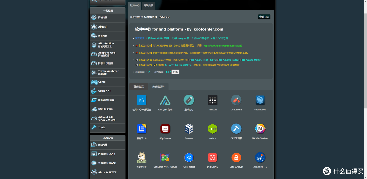Open the 虚拟内存 plugin icon

[x=189, y=100]
